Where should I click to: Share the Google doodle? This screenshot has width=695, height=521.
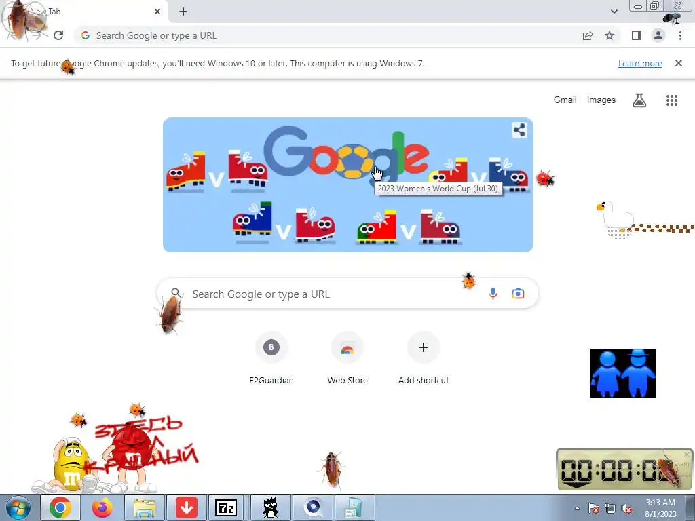[x=519, y=130]
